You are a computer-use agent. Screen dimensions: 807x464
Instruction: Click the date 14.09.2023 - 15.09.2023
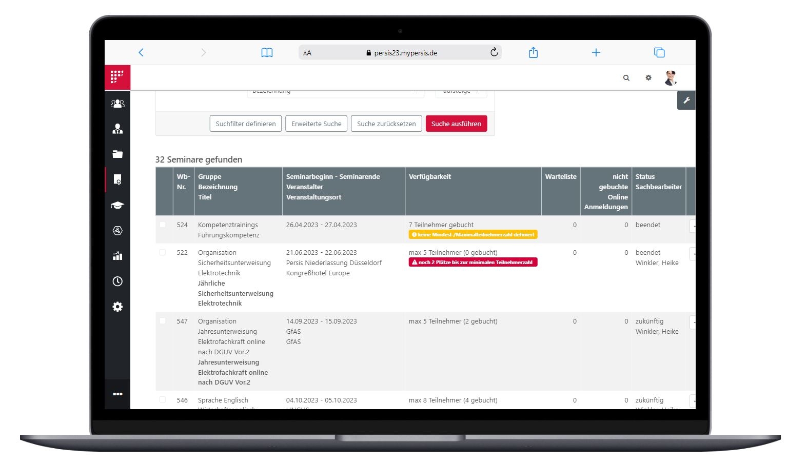pos(322,321)
